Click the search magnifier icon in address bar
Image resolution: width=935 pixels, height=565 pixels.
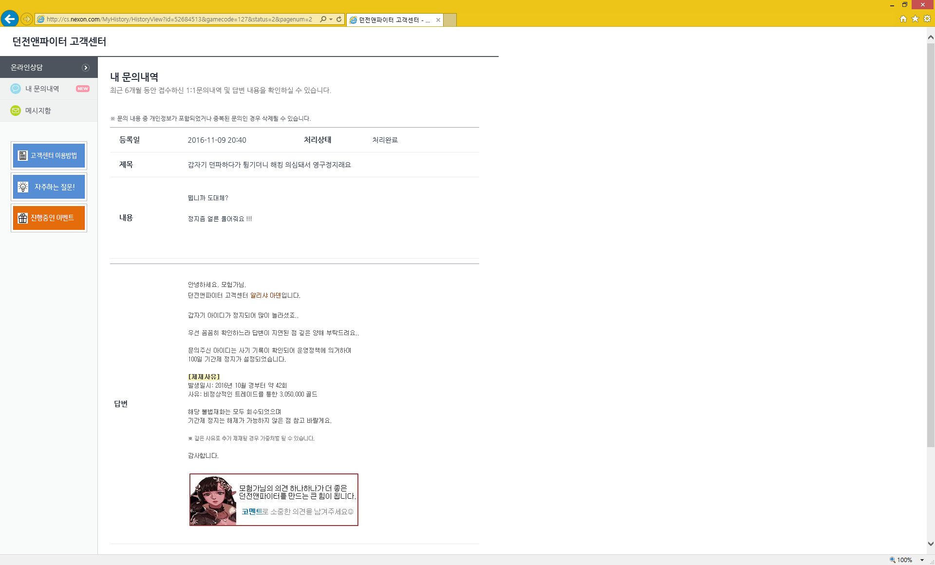(x=323, y=19)
